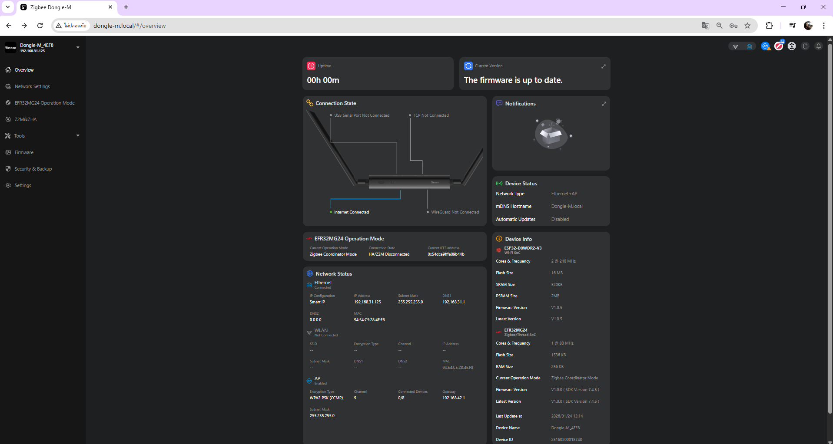Bookmark this page with the star icon
Viewport: 833px width, 444px height.
tap(747, 26)
